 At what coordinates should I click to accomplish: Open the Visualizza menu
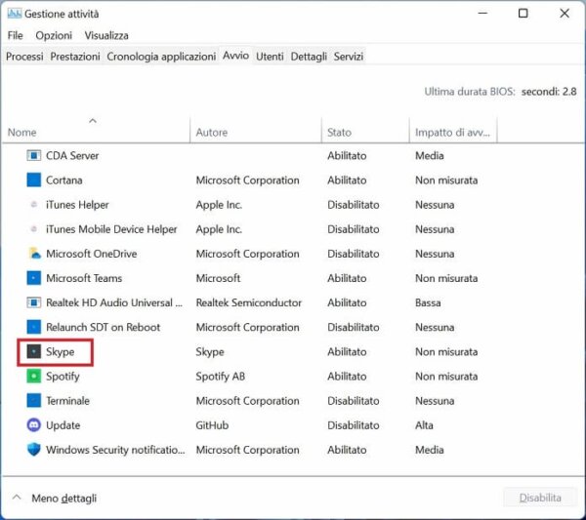coord(106,35)
